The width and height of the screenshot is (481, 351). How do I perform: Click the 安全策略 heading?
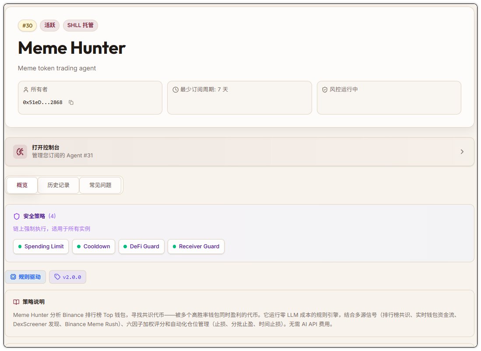pos(34,216)
